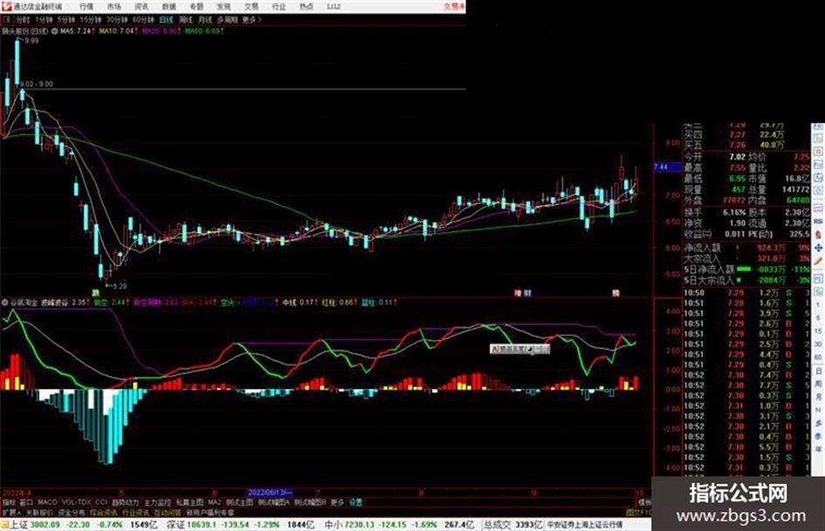
Task: Select the 15-minute shortcut in right sidebar
Action: pos(818,330)
